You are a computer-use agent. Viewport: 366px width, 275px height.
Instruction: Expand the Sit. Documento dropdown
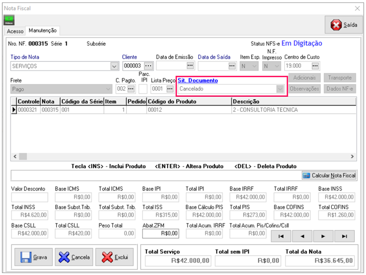click(280, 88)
